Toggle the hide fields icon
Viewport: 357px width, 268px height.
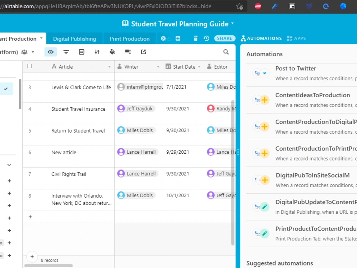[51, 52]
